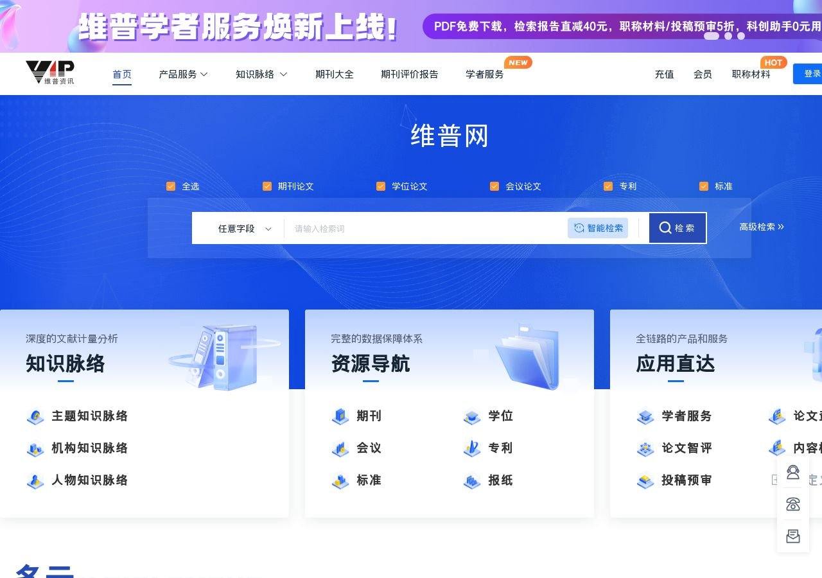822x578 pixels.
Task: Open 高级检索 link
Action: 762,227
